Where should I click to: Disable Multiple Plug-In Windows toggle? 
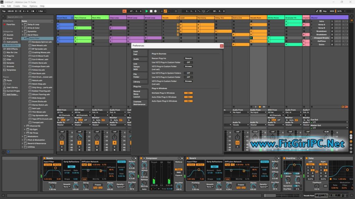coord(188,93)
